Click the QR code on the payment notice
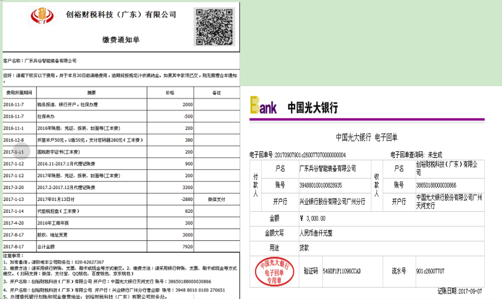 pos(215,26)
